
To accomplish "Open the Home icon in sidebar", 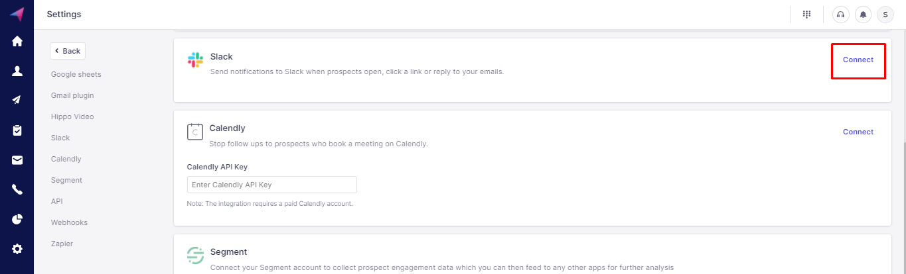I will 17,41.
